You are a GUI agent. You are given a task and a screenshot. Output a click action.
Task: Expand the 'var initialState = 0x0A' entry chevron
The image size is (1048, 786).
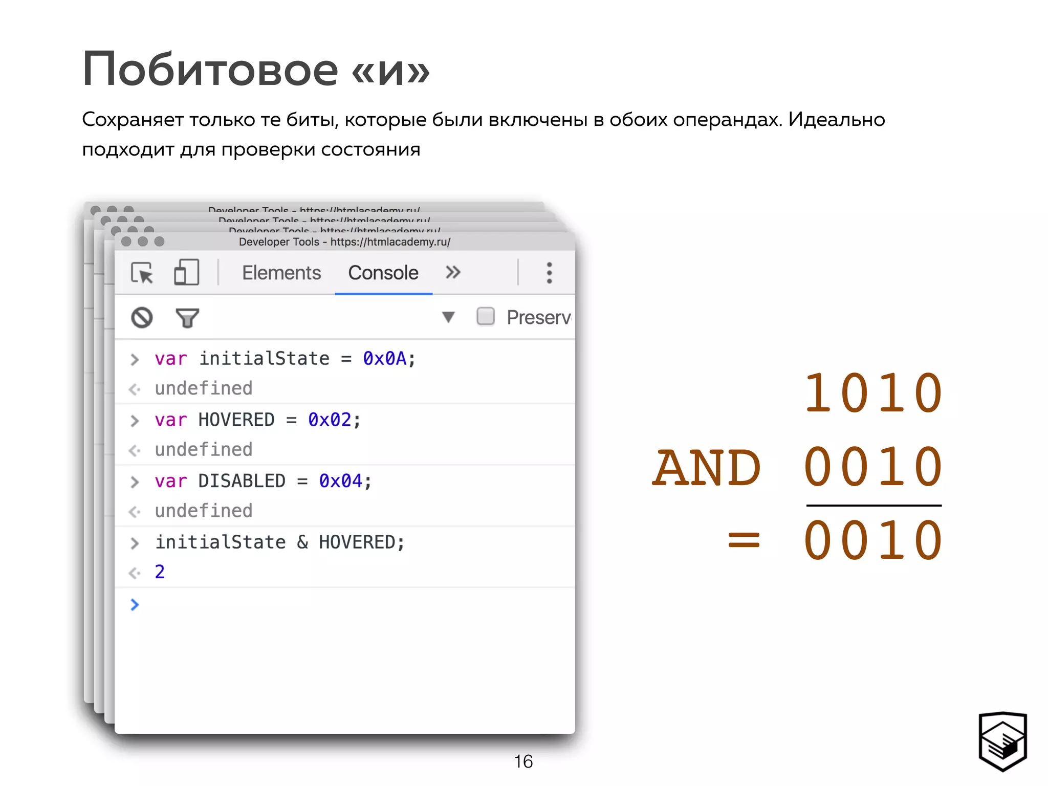coord(135,359)
